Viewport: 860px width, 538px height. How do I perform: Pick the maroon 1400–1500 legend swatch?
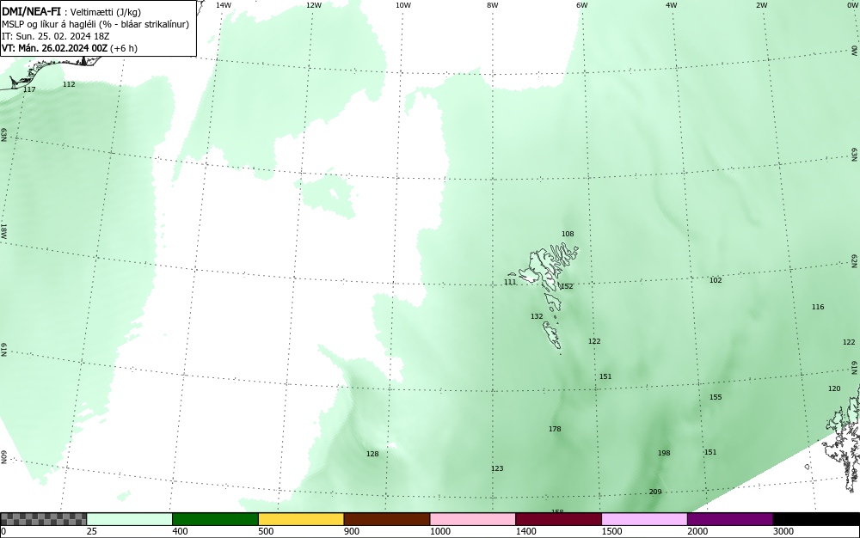[x=558, y=519]
